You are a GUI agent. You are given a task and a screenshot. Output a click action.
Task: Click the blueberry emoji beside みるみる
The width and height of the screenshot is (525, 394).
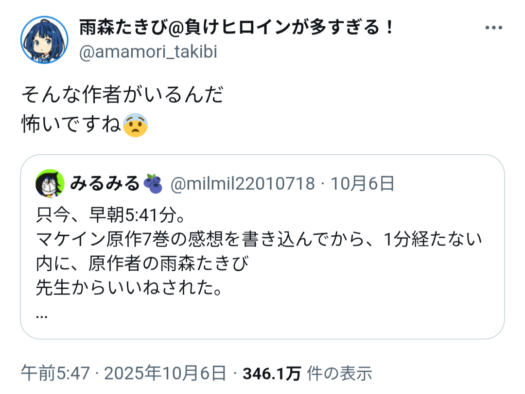pos(155,183)
